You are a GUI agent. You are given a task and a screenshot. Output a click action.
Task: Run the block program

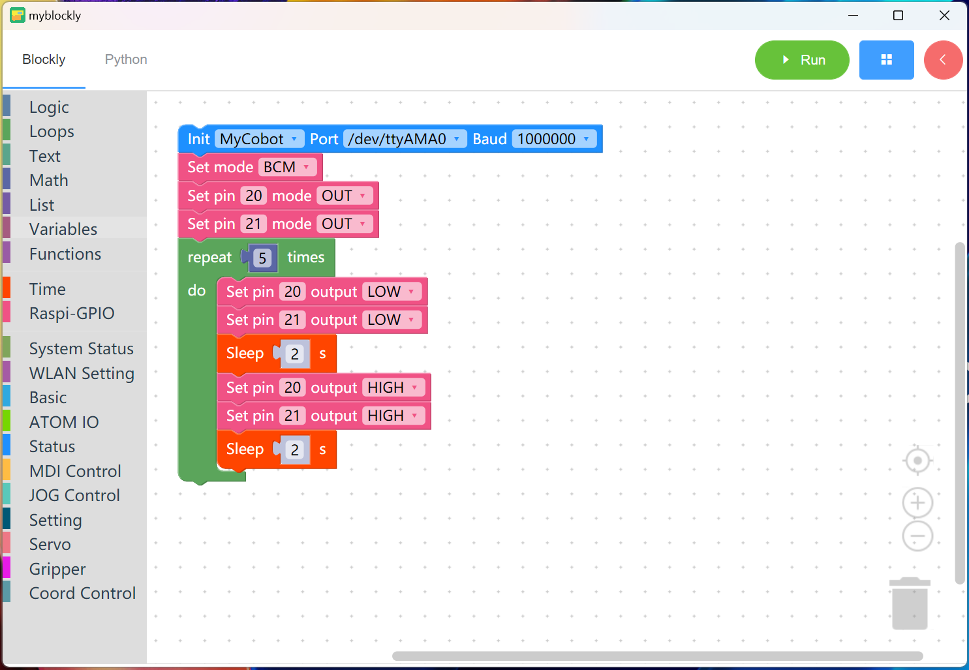point(802,60)
